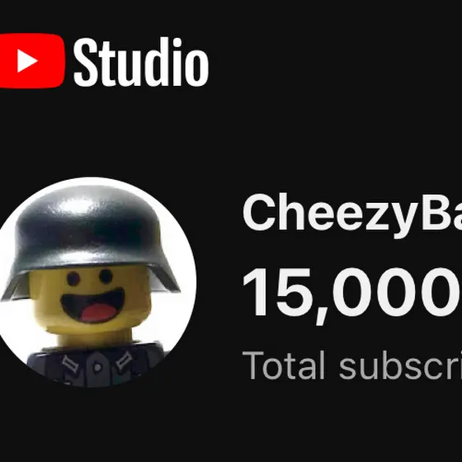Click the comma in the 15,000 figure
Image resolution: width=462 pixels, height=462 pixels.
click(321, 317)
